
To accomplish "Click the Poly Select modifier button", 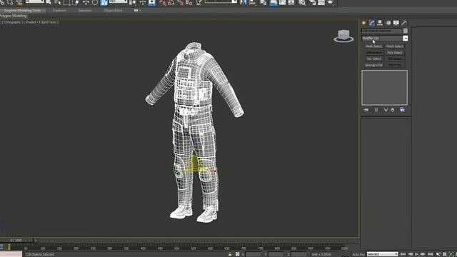I will coord(395,53).
